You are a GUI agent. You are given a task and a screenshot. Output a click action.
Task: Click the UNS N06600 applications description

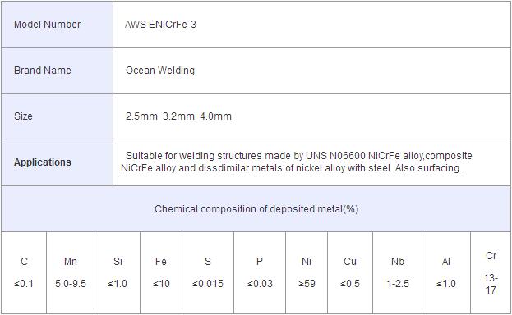[x=296, y=162]
